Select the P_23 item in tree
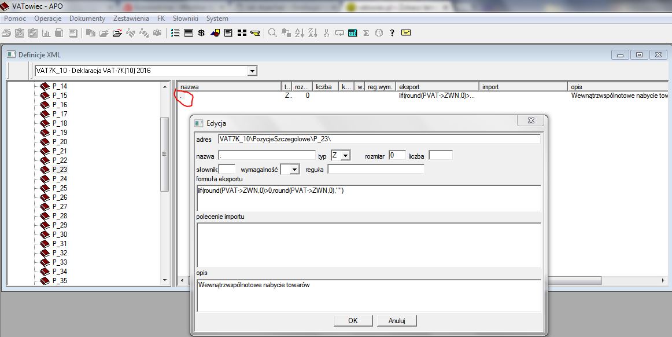The width and height of the screenshot is (672, 337). click(60, 170)
